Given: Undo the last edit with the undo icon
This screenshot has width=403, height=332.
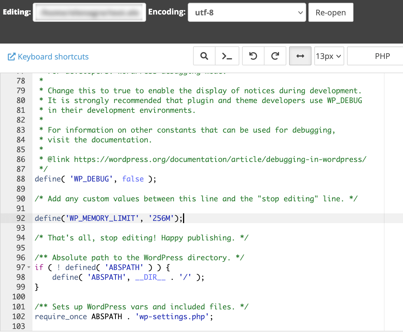Looking at the screenshot, I should coord(253,56).
